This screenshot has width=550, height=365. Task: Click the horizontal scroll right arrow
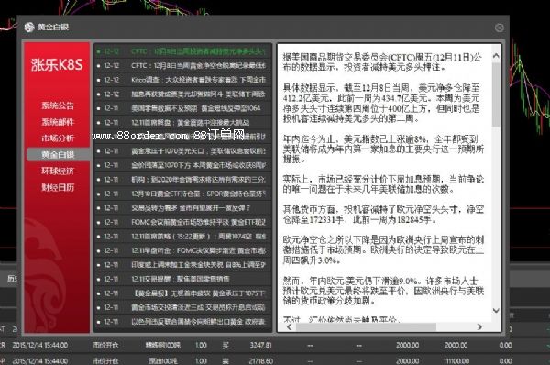pyautogui.click(x=479, y=326)
